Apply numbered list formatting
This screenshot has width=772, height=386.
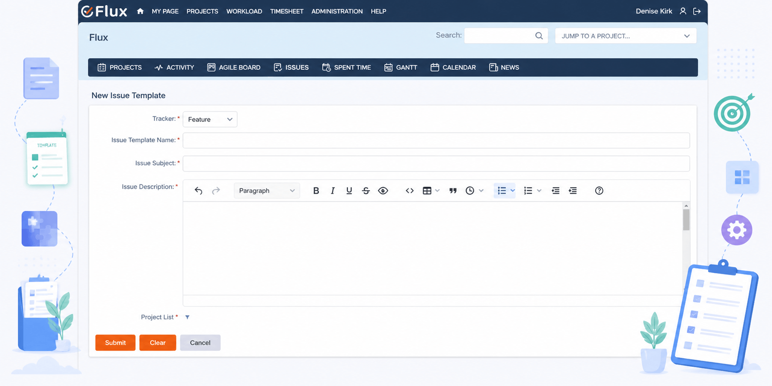528,191
